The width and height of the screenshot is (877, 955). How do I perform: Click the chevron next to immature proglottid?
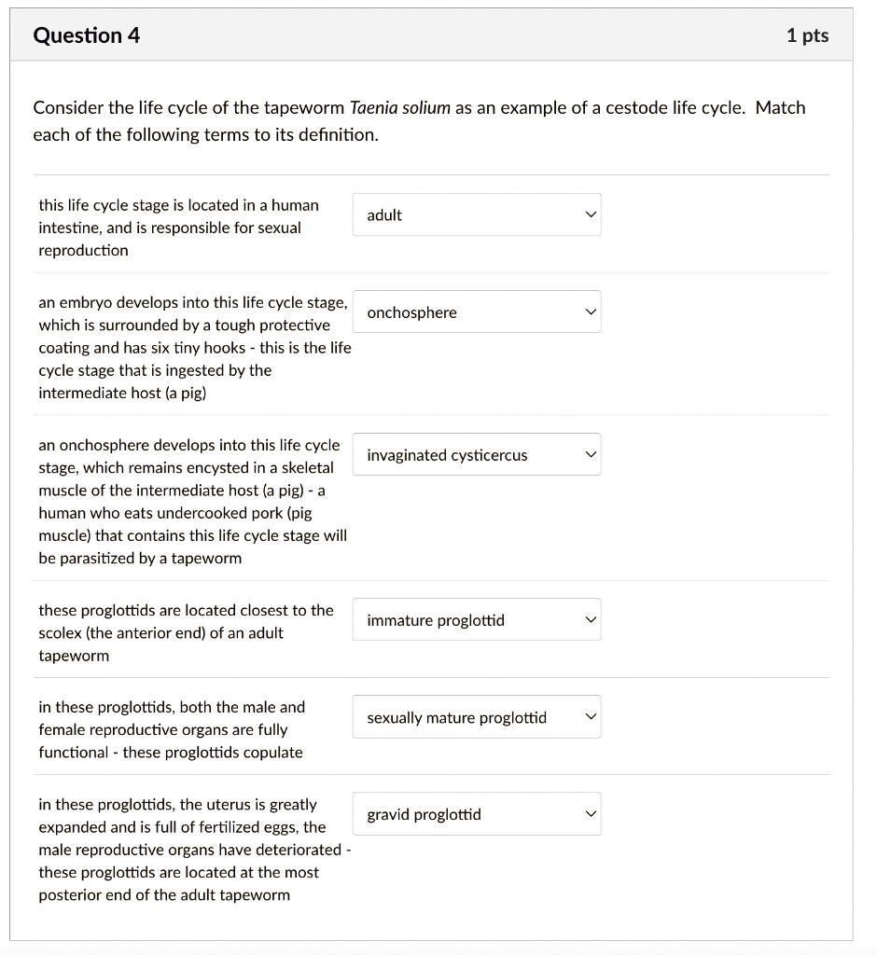click(x=590, y=619)
